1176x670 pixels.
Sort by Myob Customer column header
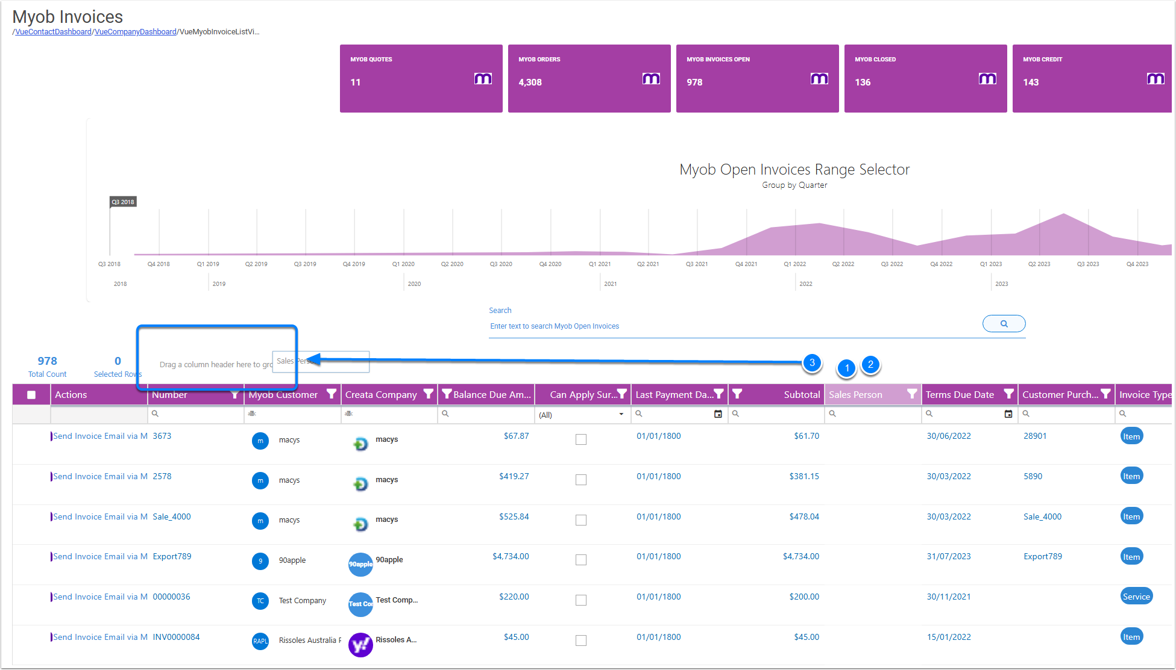coord(283,394)
